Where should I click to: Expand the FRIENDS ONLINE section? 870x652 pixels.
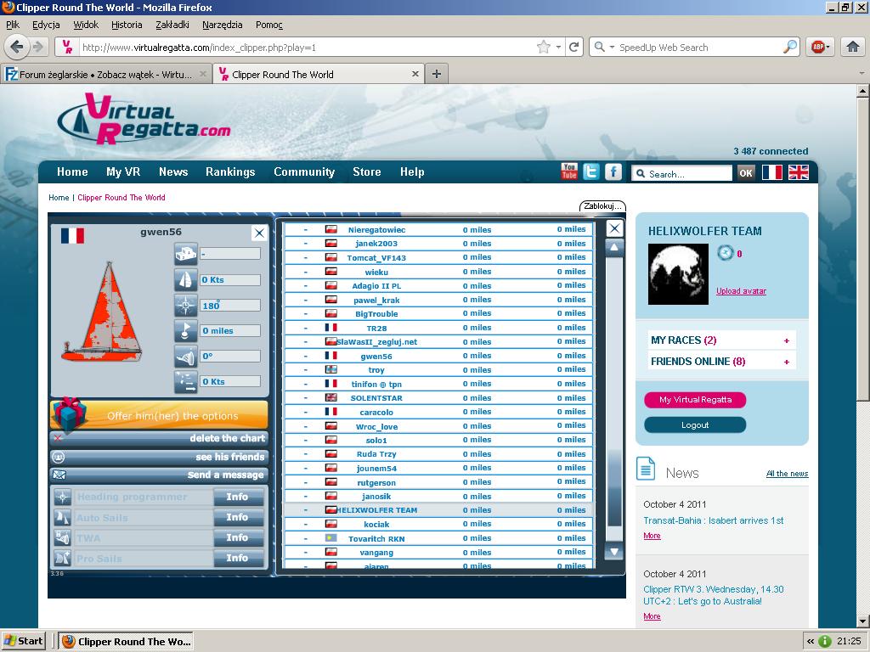point(787,362)
